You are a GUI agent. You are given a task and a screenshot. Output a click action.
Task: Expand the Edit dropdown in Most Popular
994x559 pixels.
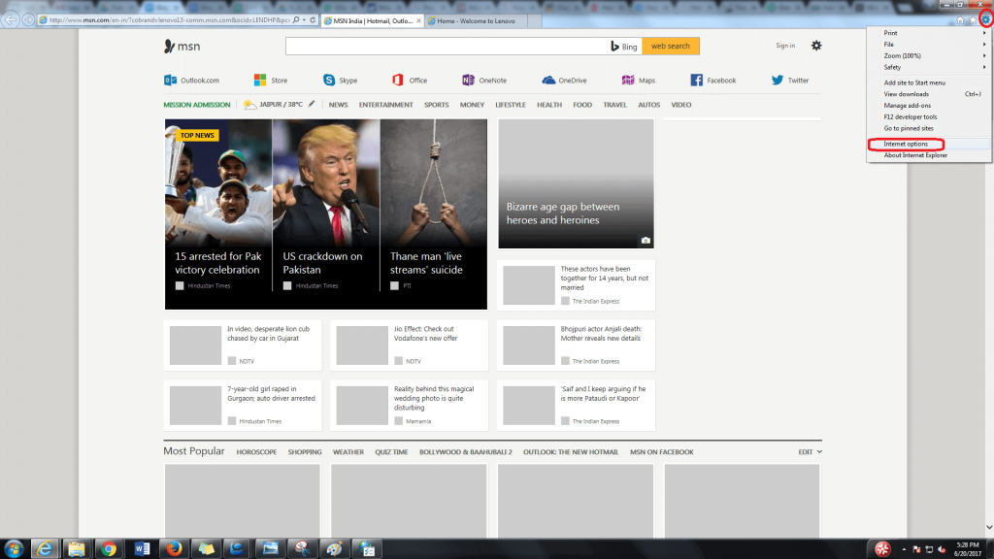(x=811, y=452)
